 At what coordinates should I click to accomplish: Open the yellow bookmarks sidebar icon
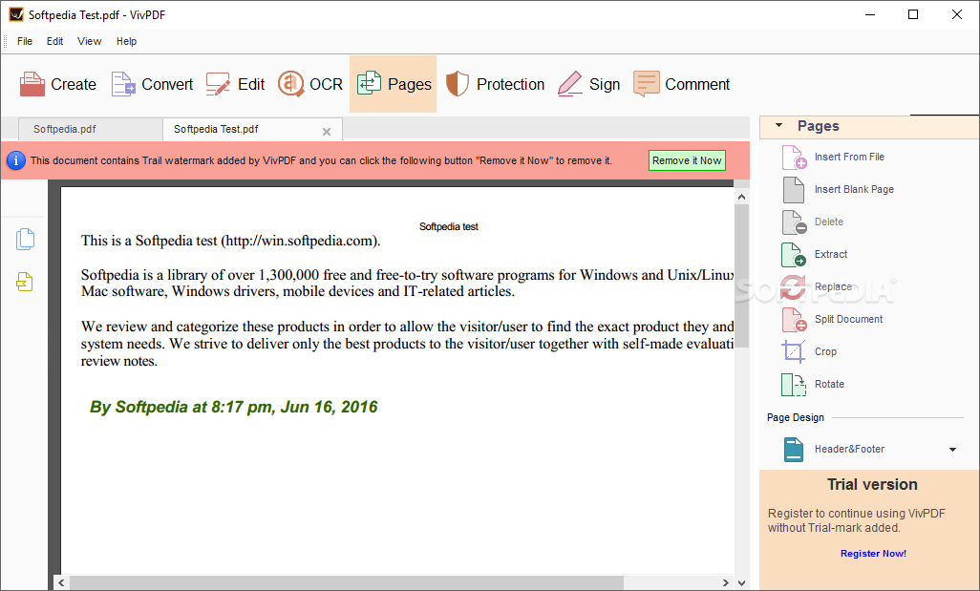click(x=25, y=282)
